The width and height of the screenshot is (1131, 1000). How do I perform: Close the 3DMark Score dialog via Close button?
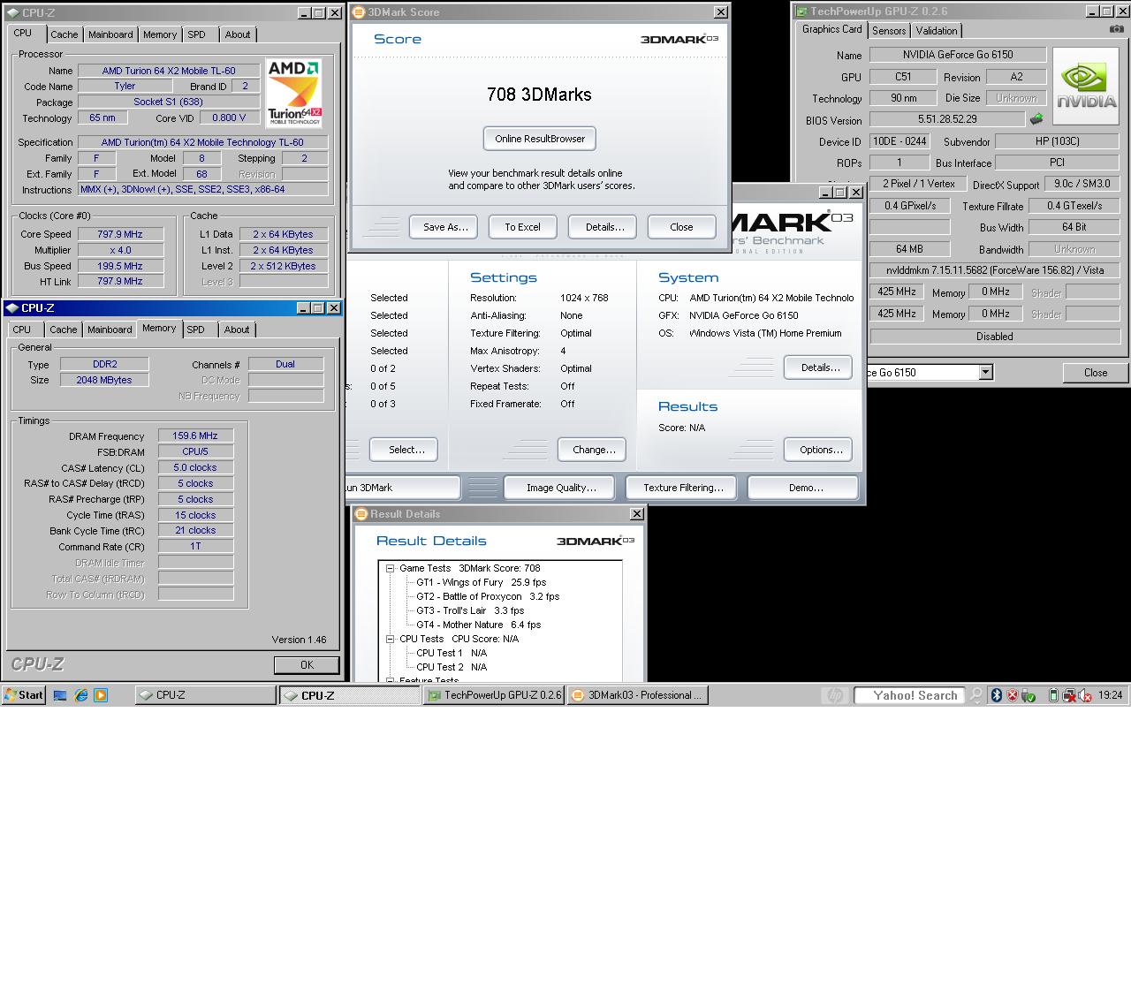(x=681, y=227)
